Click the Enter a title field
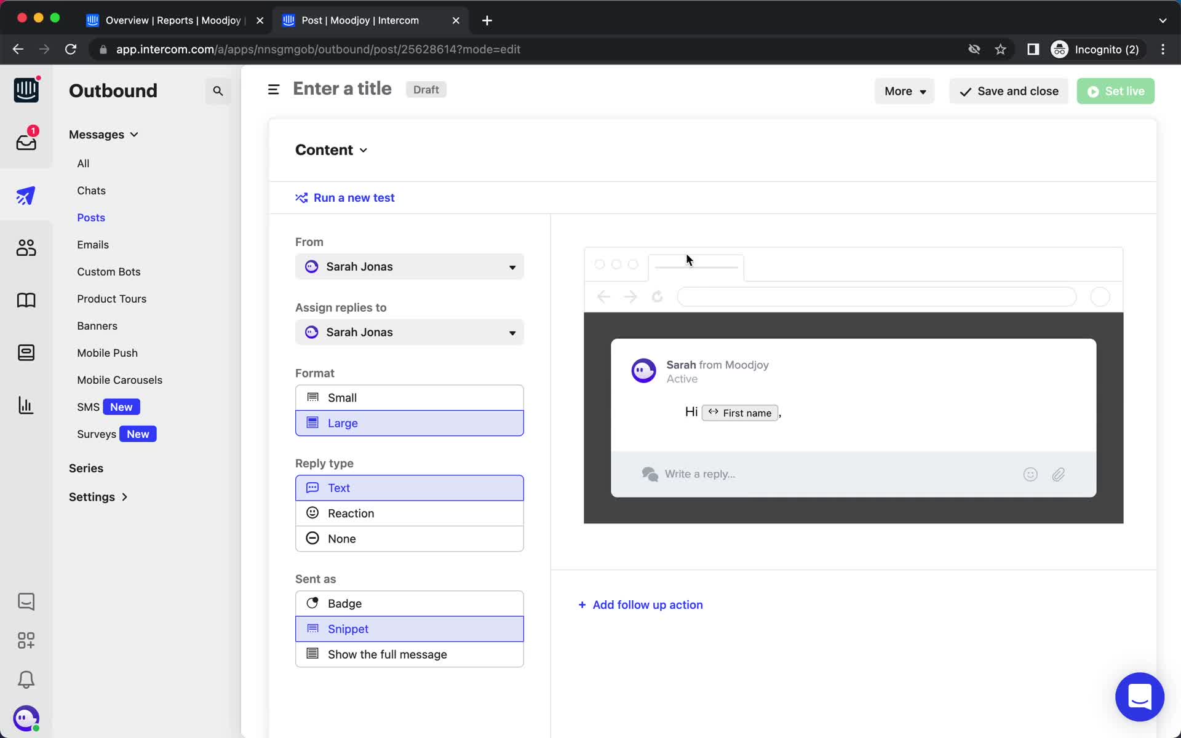This screenshot has width=1181, height=738. pos(342,89)
